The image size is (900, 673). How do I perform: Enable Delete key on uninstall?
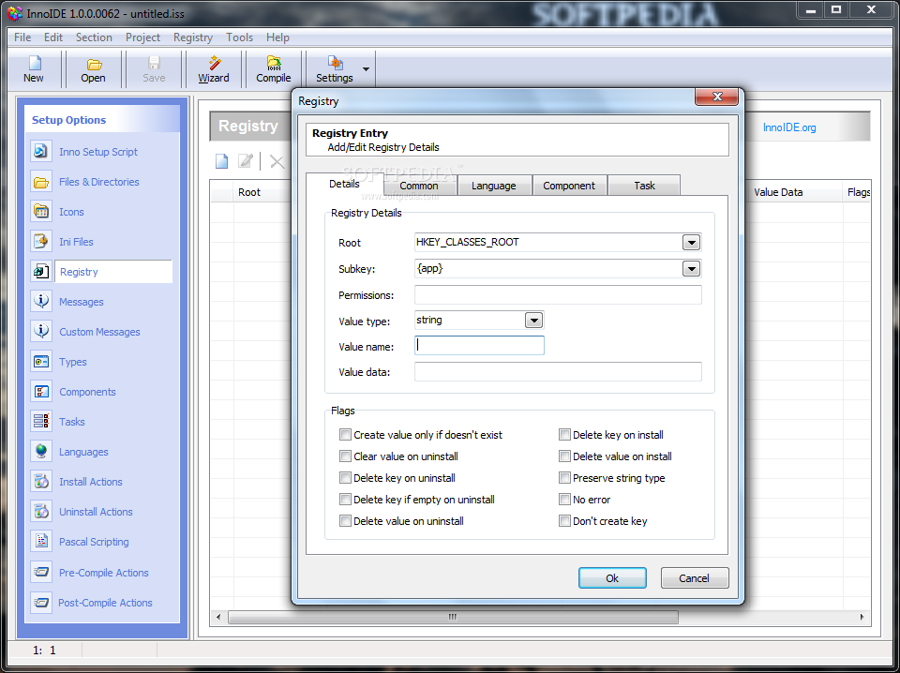tap(345, 478)
